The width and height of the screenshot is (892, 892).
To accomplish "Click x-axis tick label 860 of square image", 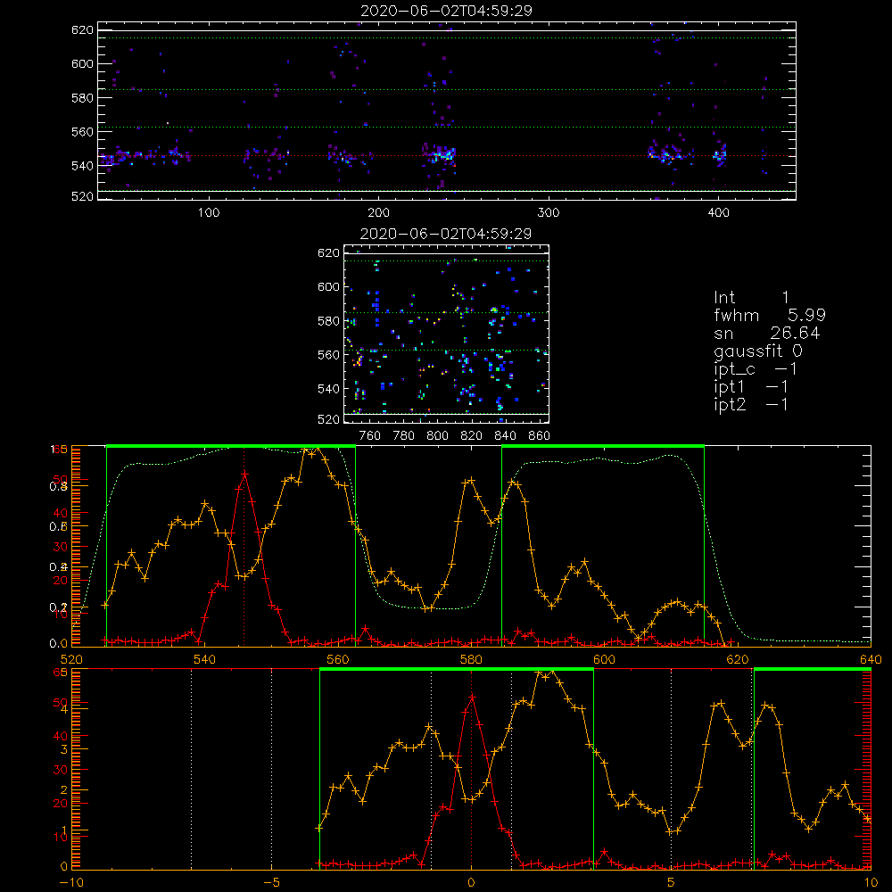I will pos(540,436).
